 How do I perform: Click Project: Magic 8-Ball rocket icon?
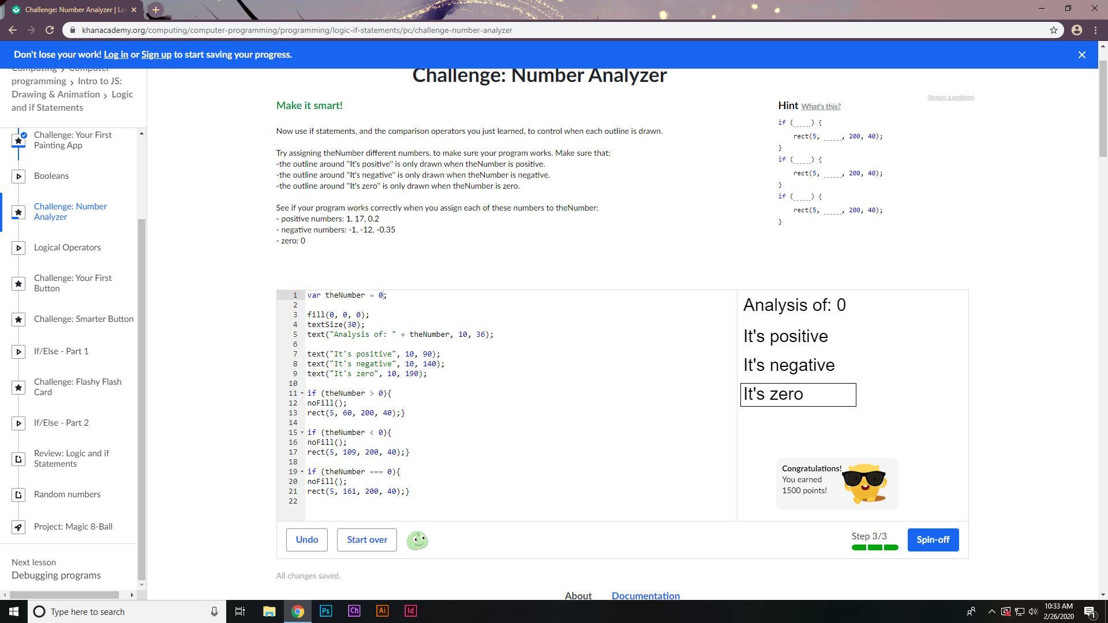click(x=18, y=527)
